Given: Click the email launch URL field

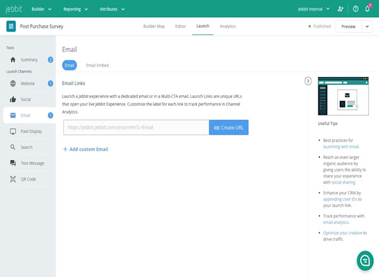Looking at the screenshot, I should click(136, 127).
